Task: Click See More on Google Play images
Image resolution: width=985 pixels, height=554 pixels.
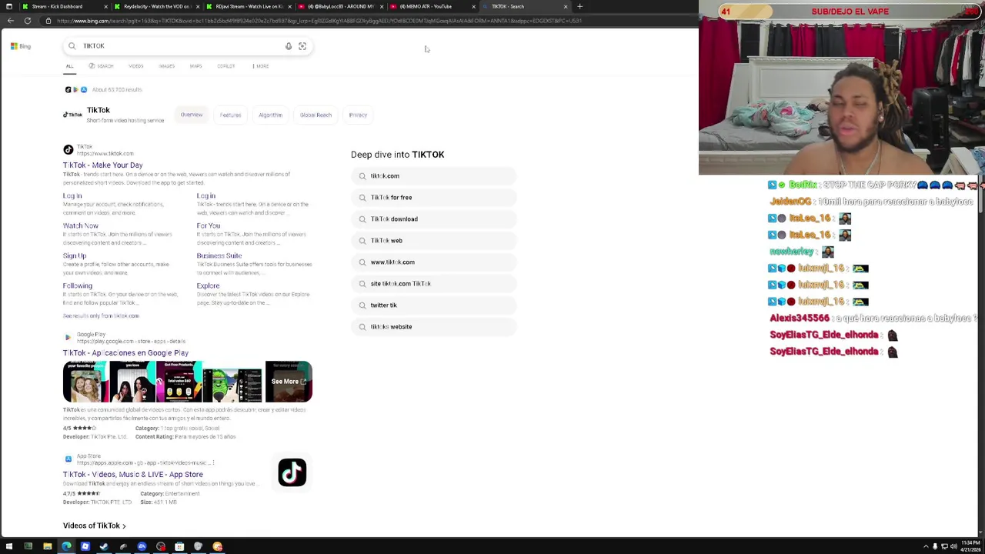Action: point(289,382)
